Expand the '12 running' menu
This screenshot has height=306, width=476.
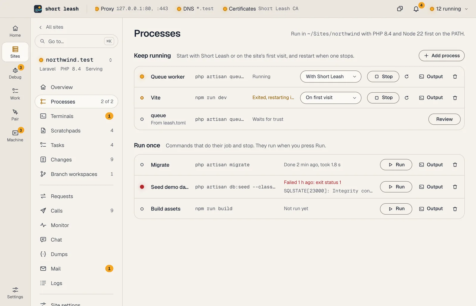(x=449, y=9)
